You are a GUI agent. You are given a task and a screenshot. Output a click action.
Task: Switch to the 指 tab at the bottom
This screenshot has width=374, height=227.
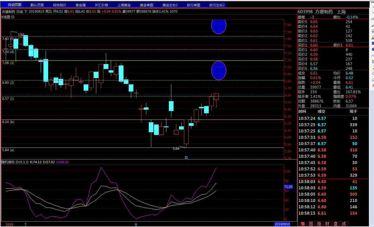click(319, 224)
